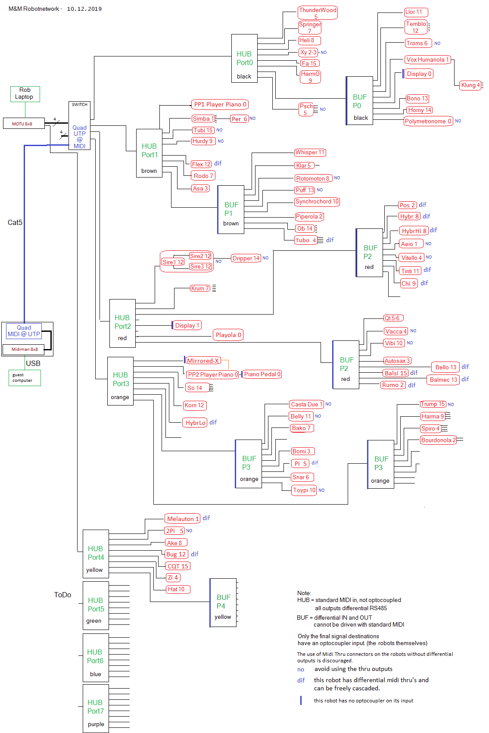Click the Melauton 1 label
489x733 pixels.
click(x=183, y=519)
